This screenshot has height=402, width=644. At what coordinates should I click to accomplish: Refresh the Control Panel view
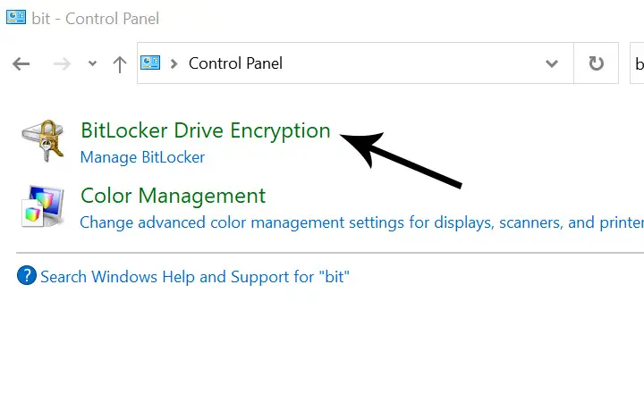coord(596,63)
